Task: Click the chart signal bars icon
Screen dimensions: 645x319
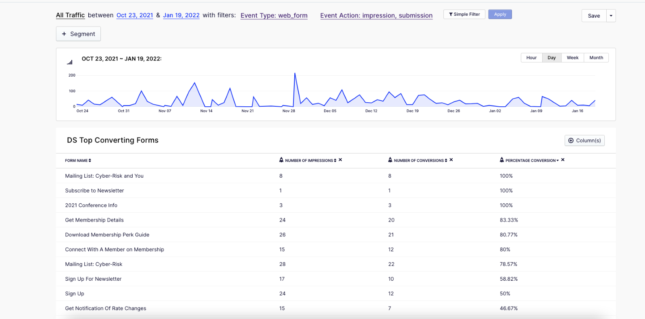Action: pos(70,62)
